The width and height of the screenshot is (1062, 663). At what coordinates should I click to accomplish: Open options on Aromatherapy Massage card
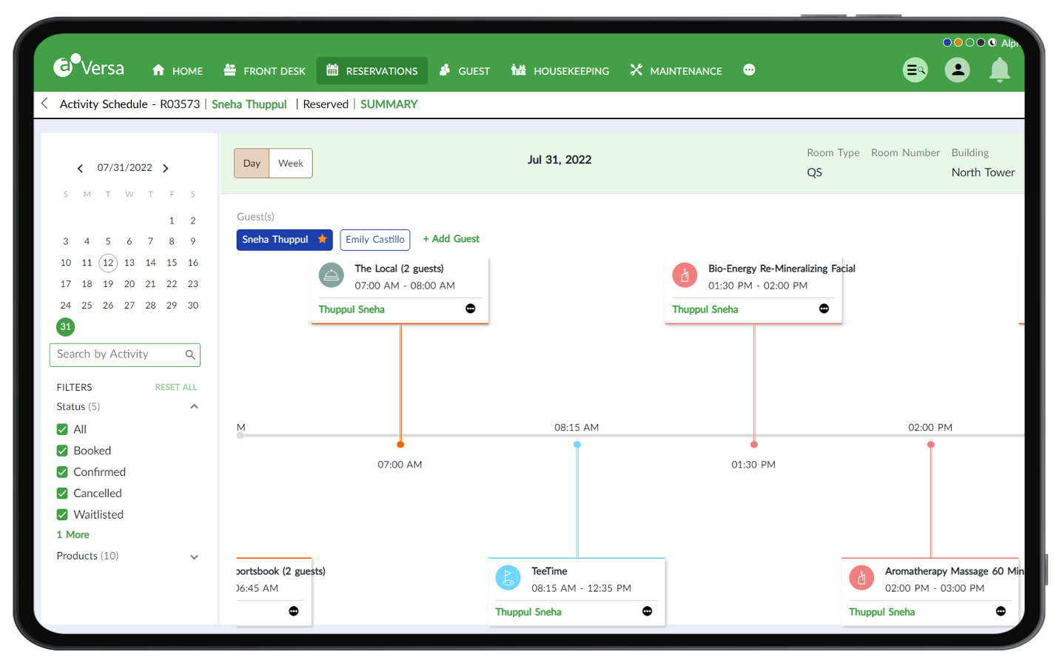tap(1001, 611)
